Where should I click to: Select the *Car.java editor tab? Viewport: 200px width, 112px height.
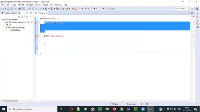click(x=41, y=13)
